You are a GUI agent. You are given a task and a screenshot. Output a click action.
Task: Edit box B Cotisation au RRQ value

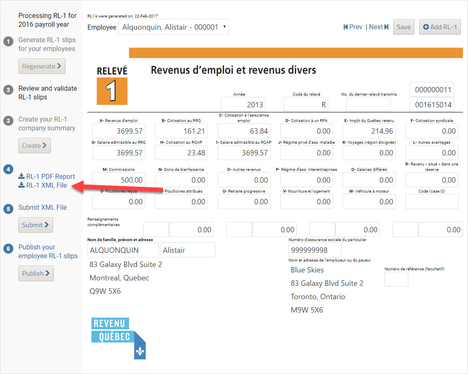pyautogui.click(x=181, y=131)
